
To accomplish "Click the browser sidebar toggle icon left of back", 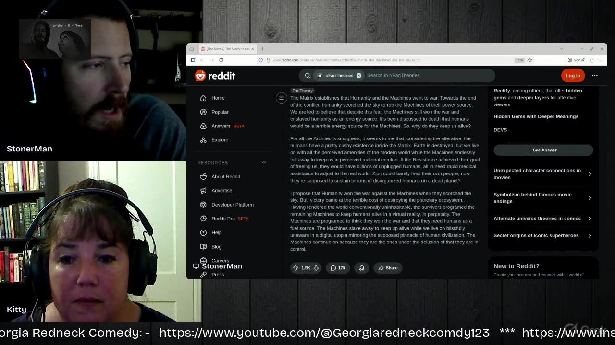I will point(193,60).
